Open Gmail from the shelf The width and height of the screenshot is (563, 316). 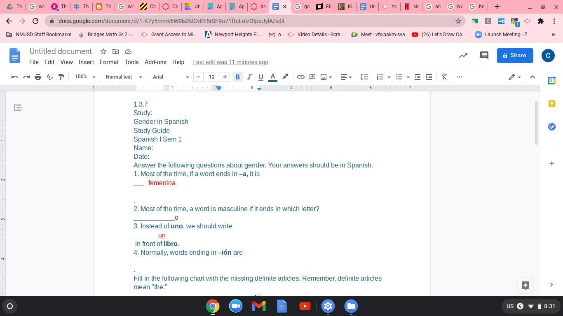pyautogui.click(x=259, y=306)
